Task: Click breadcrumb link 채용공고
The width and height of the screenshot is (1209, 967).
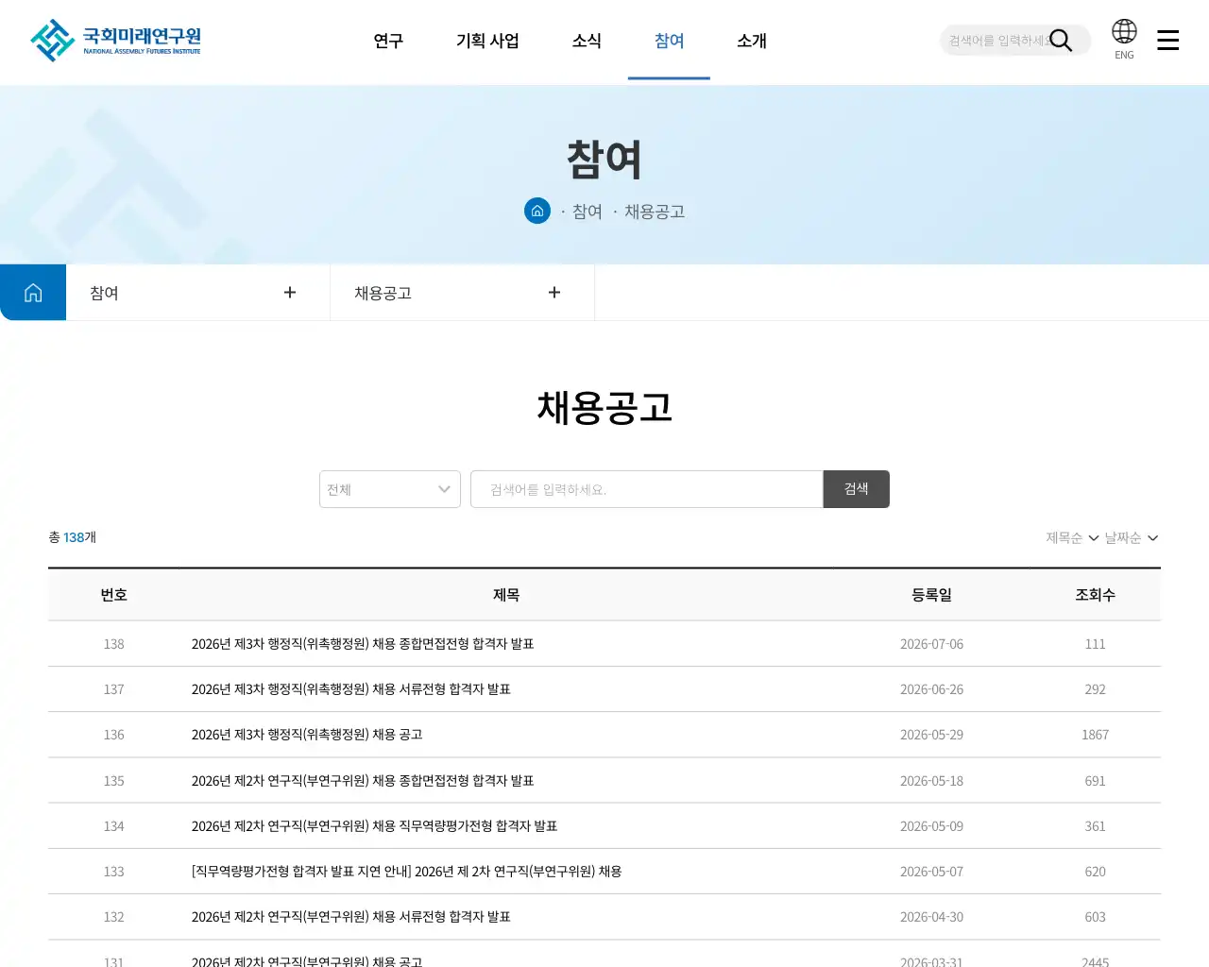Action: (655, 212)
